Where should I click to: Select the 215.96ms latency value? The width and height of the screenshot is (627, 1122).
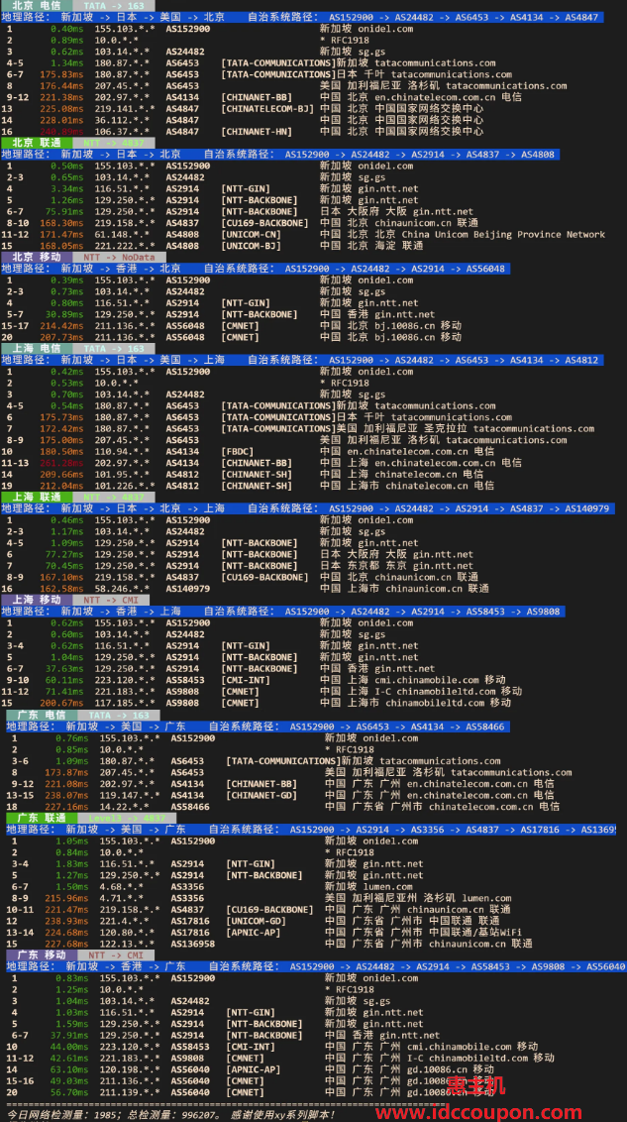(x=66, y=898)
